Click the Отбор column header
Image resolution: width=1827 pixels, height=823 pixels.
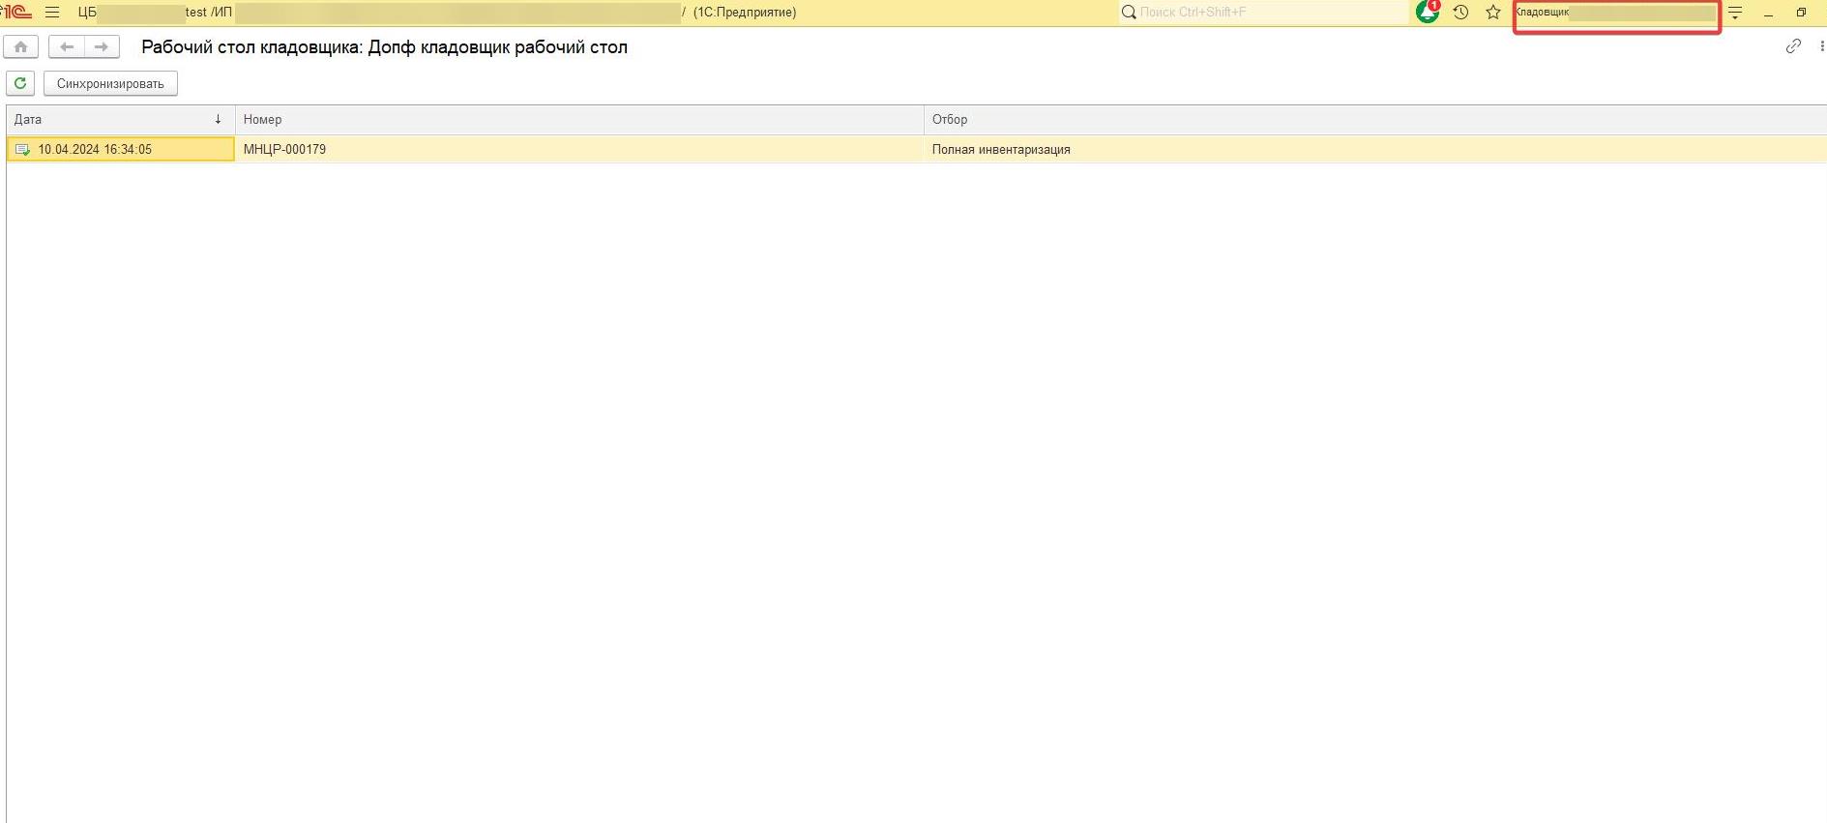tap(1375, 120)
